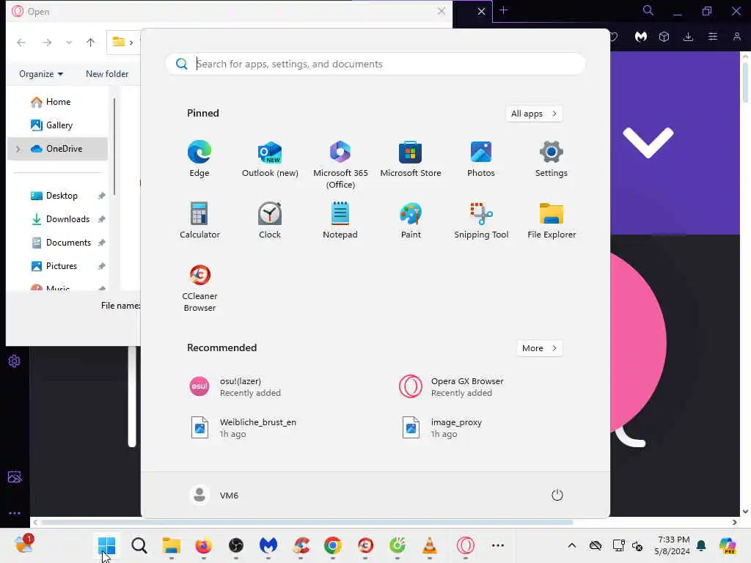751x563 pixels.
Task: Open Malwarebytes from taskbar
Action: 268,545
